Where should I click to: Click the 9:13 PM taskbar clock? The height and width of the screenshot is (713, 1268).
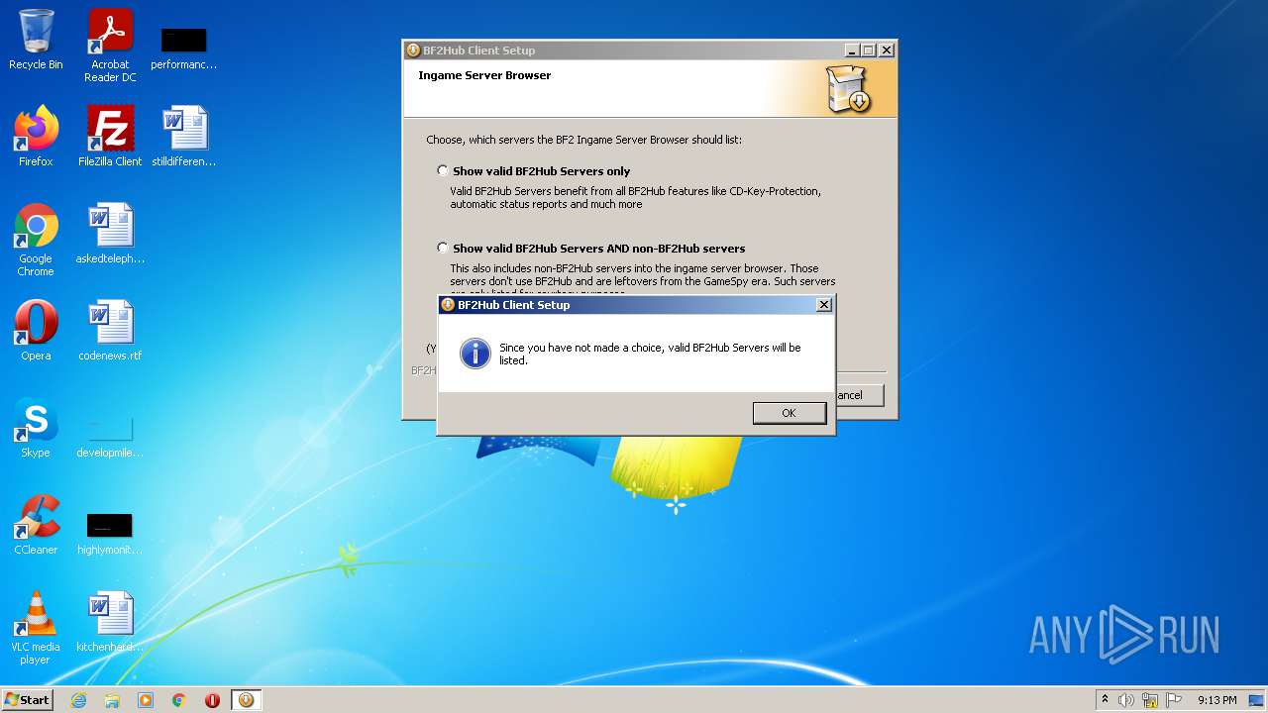pyautogui.click(x=1216, y=700)
